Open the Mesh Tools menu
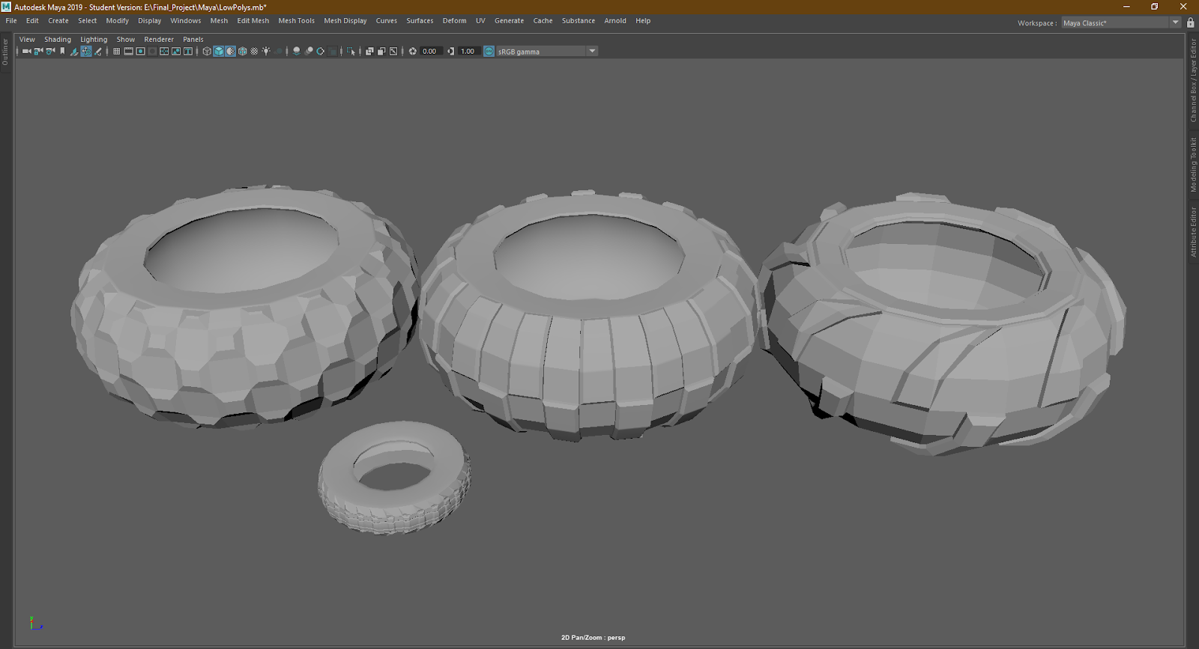Image resolution: width=1199 pixels, height=649 pixels. pyautogui.click(x=296, y=21)
